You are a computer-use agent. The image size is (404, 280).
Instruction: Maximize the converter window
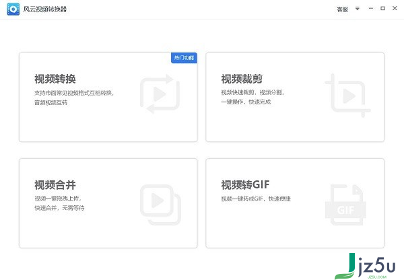tap(383, 9)
